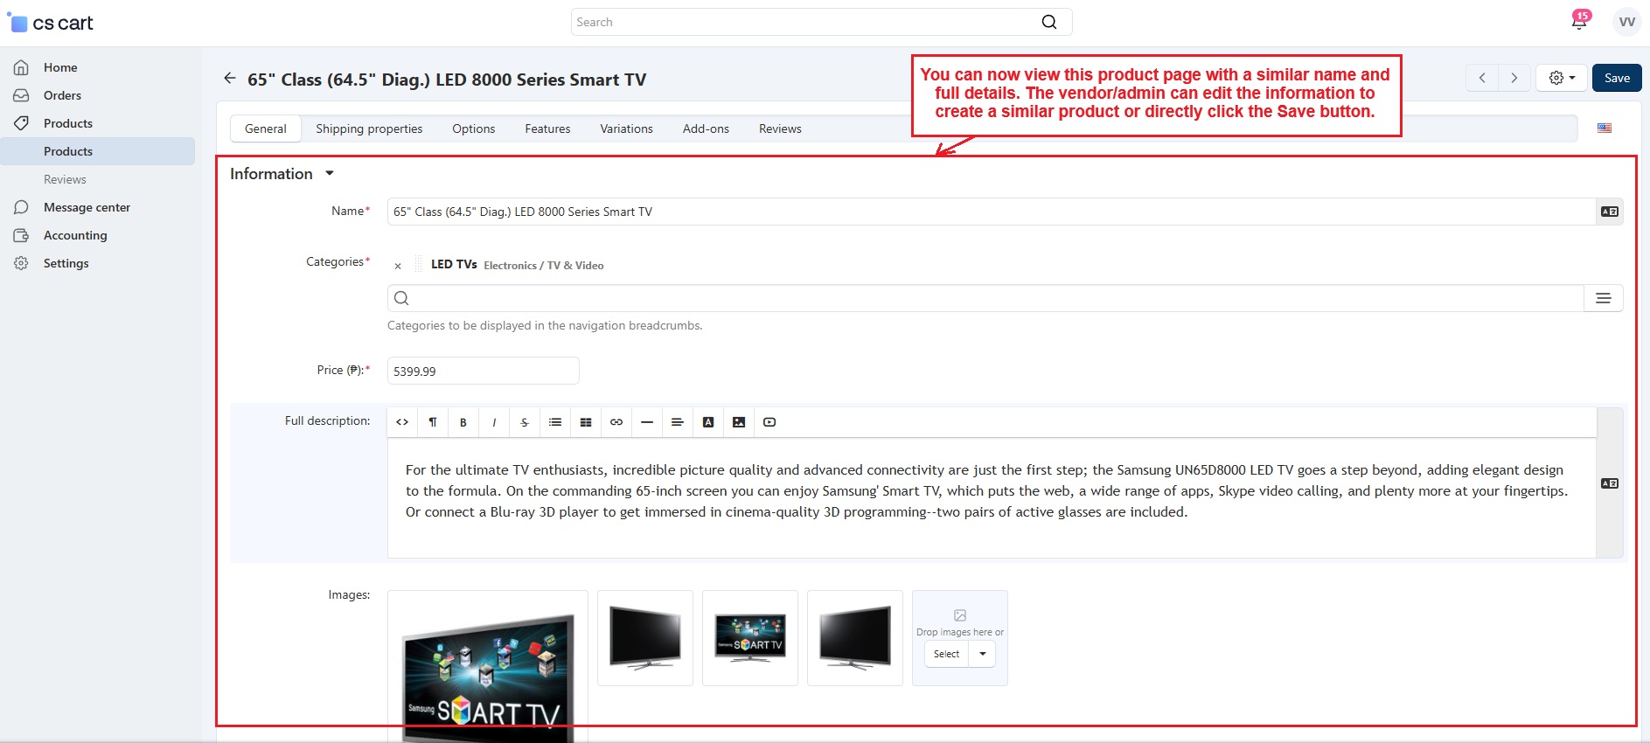
Task: Open the Variations tab
Action: click(x=626, y=128)
